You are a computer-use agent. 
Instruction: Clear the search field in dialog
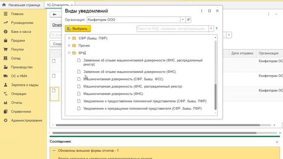click(x=211, y=28)
